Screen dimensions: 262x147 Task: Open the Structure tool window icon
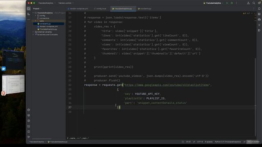coord(29,14)
